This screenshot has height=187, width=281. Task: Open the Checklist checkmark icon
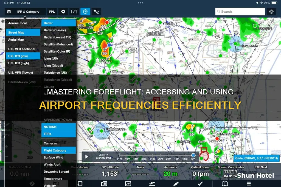(200, 184)
